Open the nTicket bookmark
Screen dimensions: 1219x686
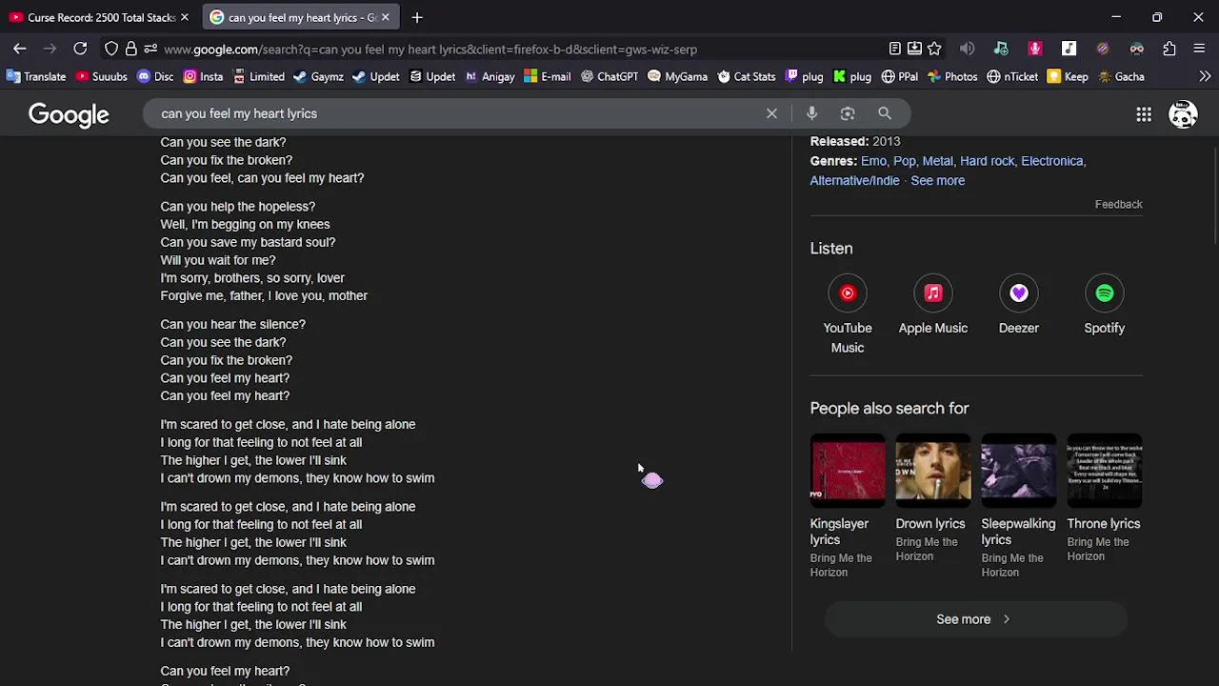[1012, 76]
